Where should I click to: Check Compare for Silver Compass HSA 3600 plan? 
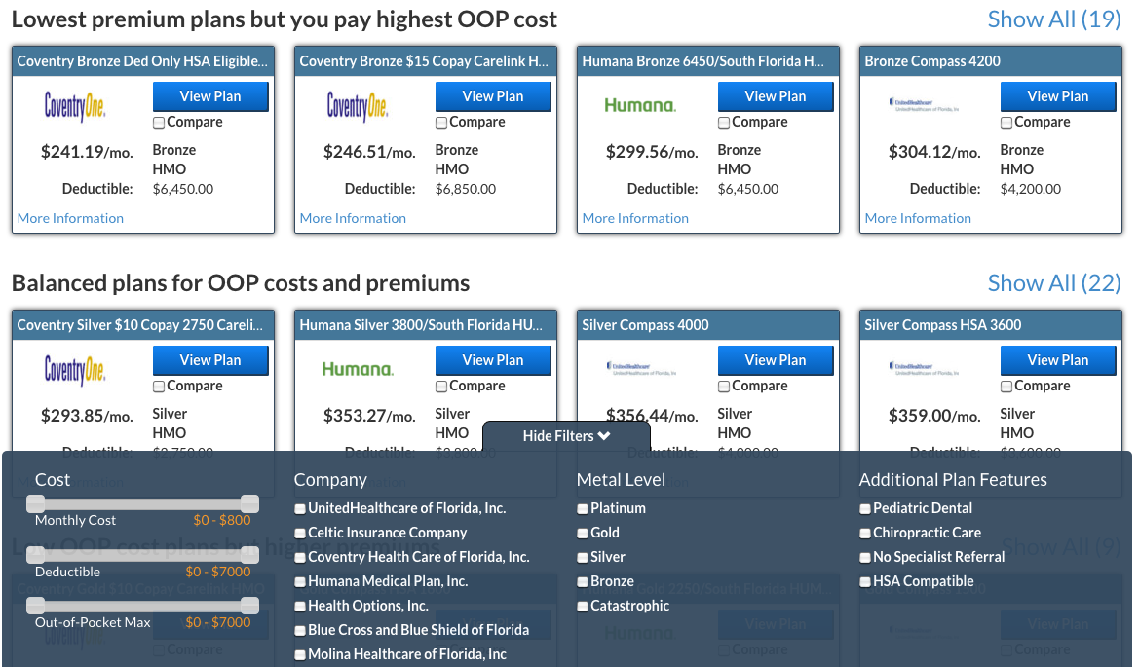tap(1006, 387)
